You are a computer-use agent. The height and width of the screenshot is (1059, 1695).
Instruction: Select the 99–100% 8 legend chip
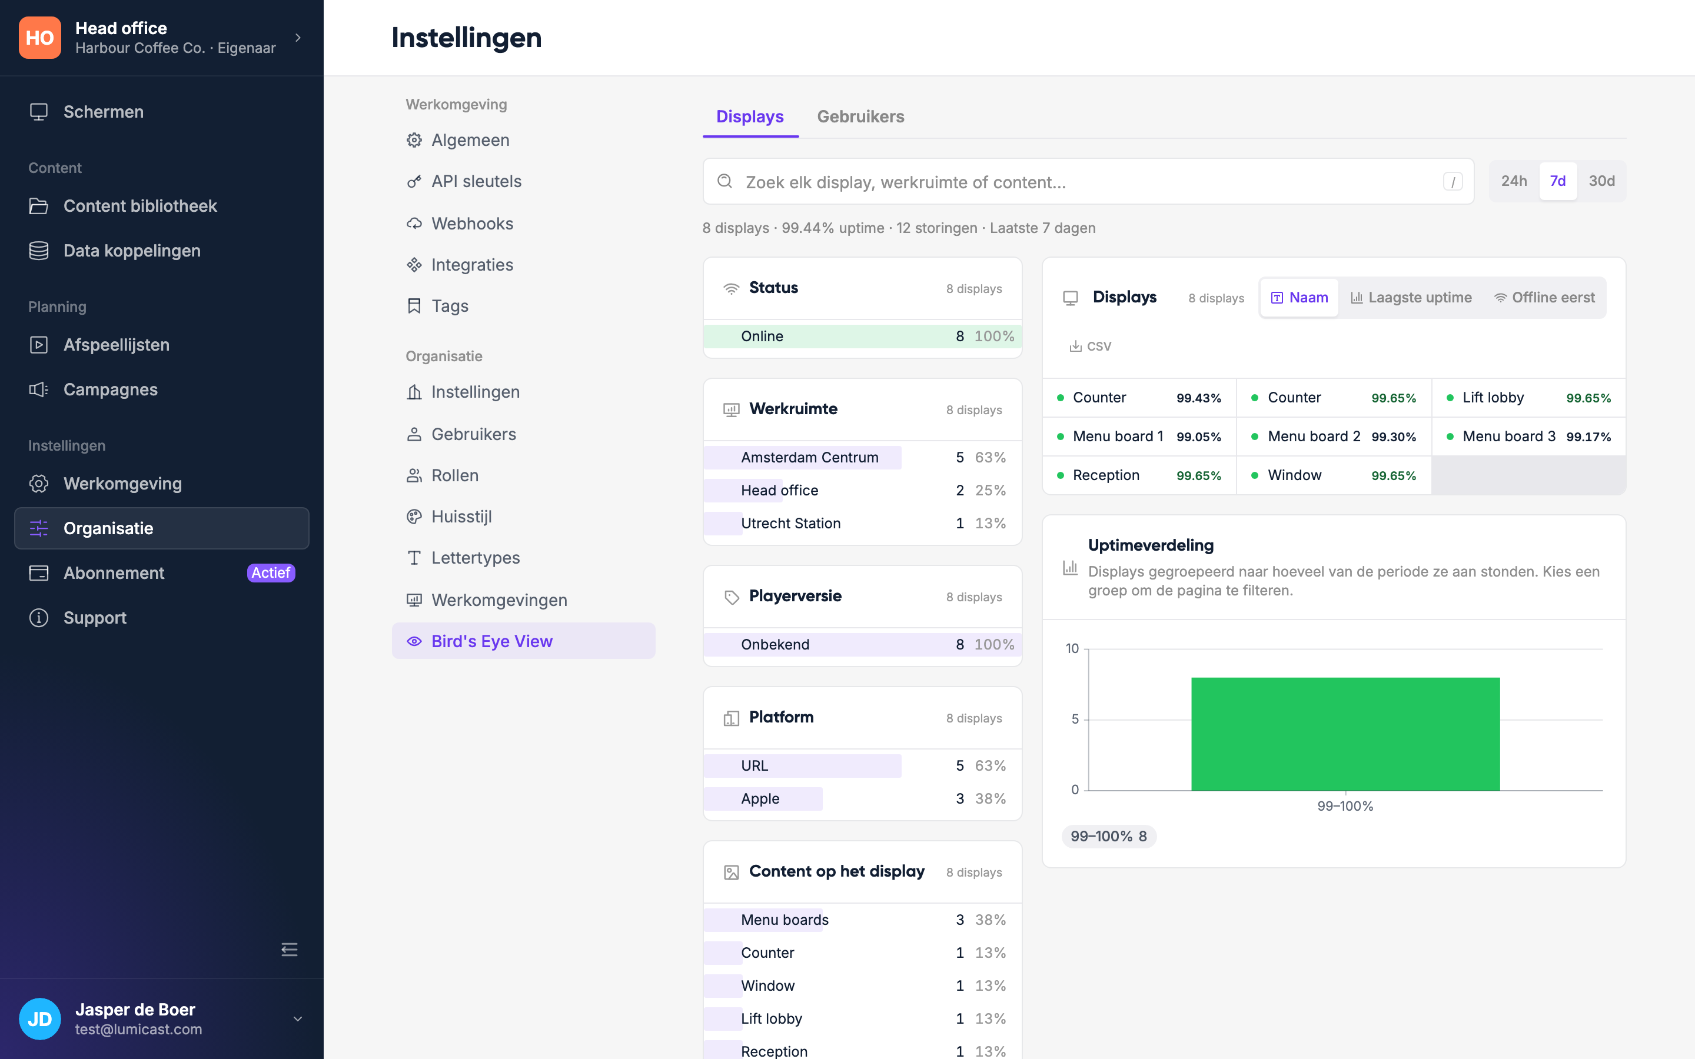coord(1109,836)
